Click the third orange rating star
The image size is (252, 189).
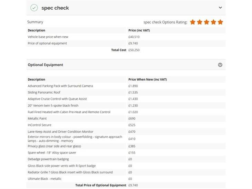coord(206,22)
